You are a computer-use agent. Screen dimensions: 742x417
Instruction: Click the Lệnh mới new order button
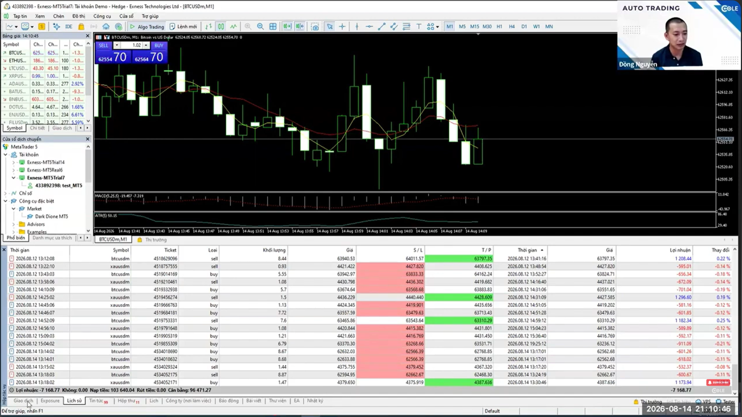(x=183, y=26)
